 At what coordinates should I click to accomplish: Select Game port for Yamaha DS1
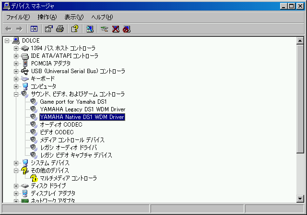(73, 102)
